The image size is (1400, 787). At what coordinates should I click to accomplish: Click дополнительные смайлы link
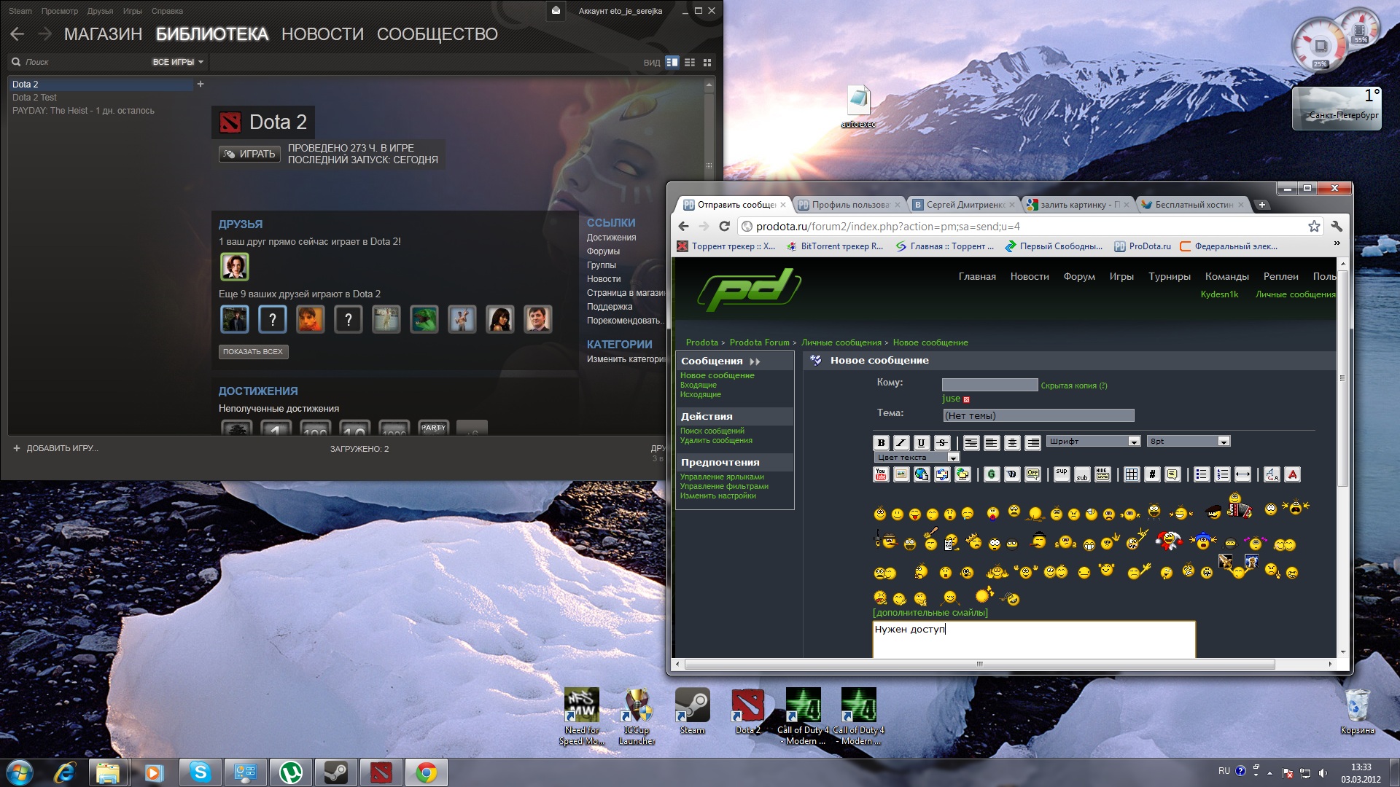930,613
